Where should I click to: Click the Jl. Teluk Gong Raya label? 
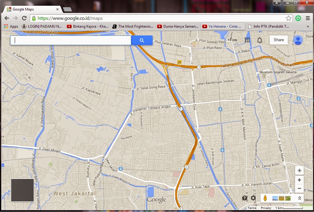151,88
